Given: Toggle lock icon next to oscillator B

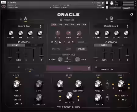Looking at the screenshot, I should coord(107,19).
